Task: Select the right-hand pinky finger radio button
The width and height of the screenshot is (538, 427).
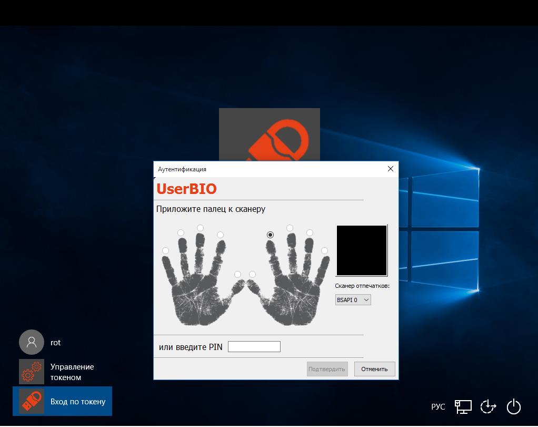Action: click(325, 250)
